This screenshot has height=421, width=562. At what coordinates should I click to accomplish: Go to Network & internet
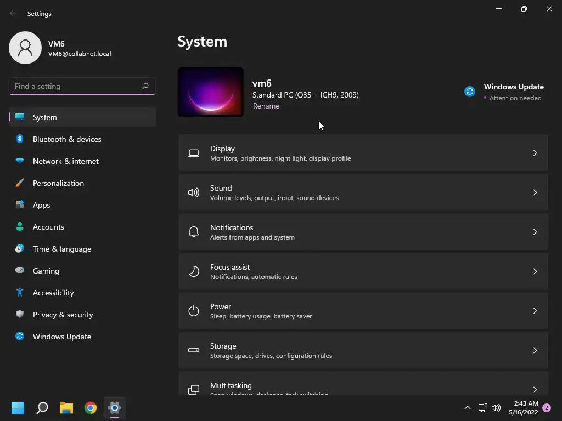[66, 161]
